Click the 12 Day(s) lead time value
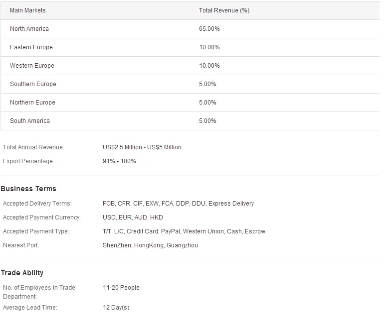The height and width of the screenshot is (321, 388). tap(116, 308)
